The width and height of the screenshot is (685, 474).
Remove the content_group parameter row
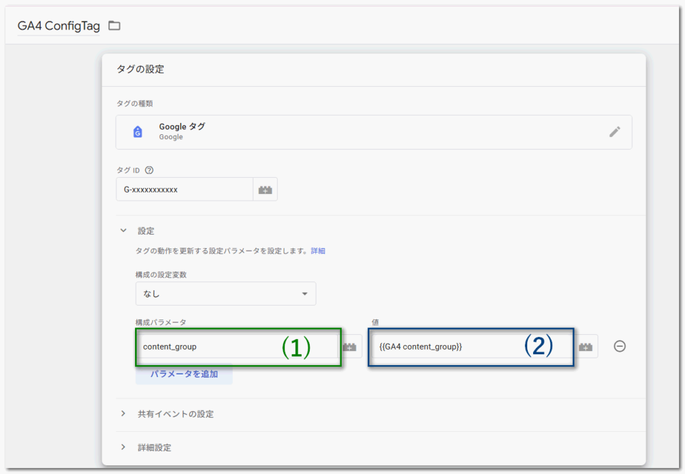pyautogui.click(x=619, y=346)
